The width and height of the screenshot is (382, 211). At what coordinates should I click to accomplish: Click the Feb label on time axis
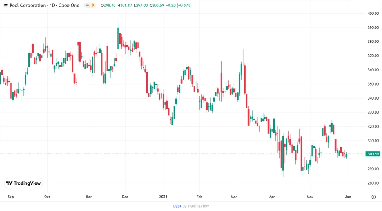click(x=199, y=197)
